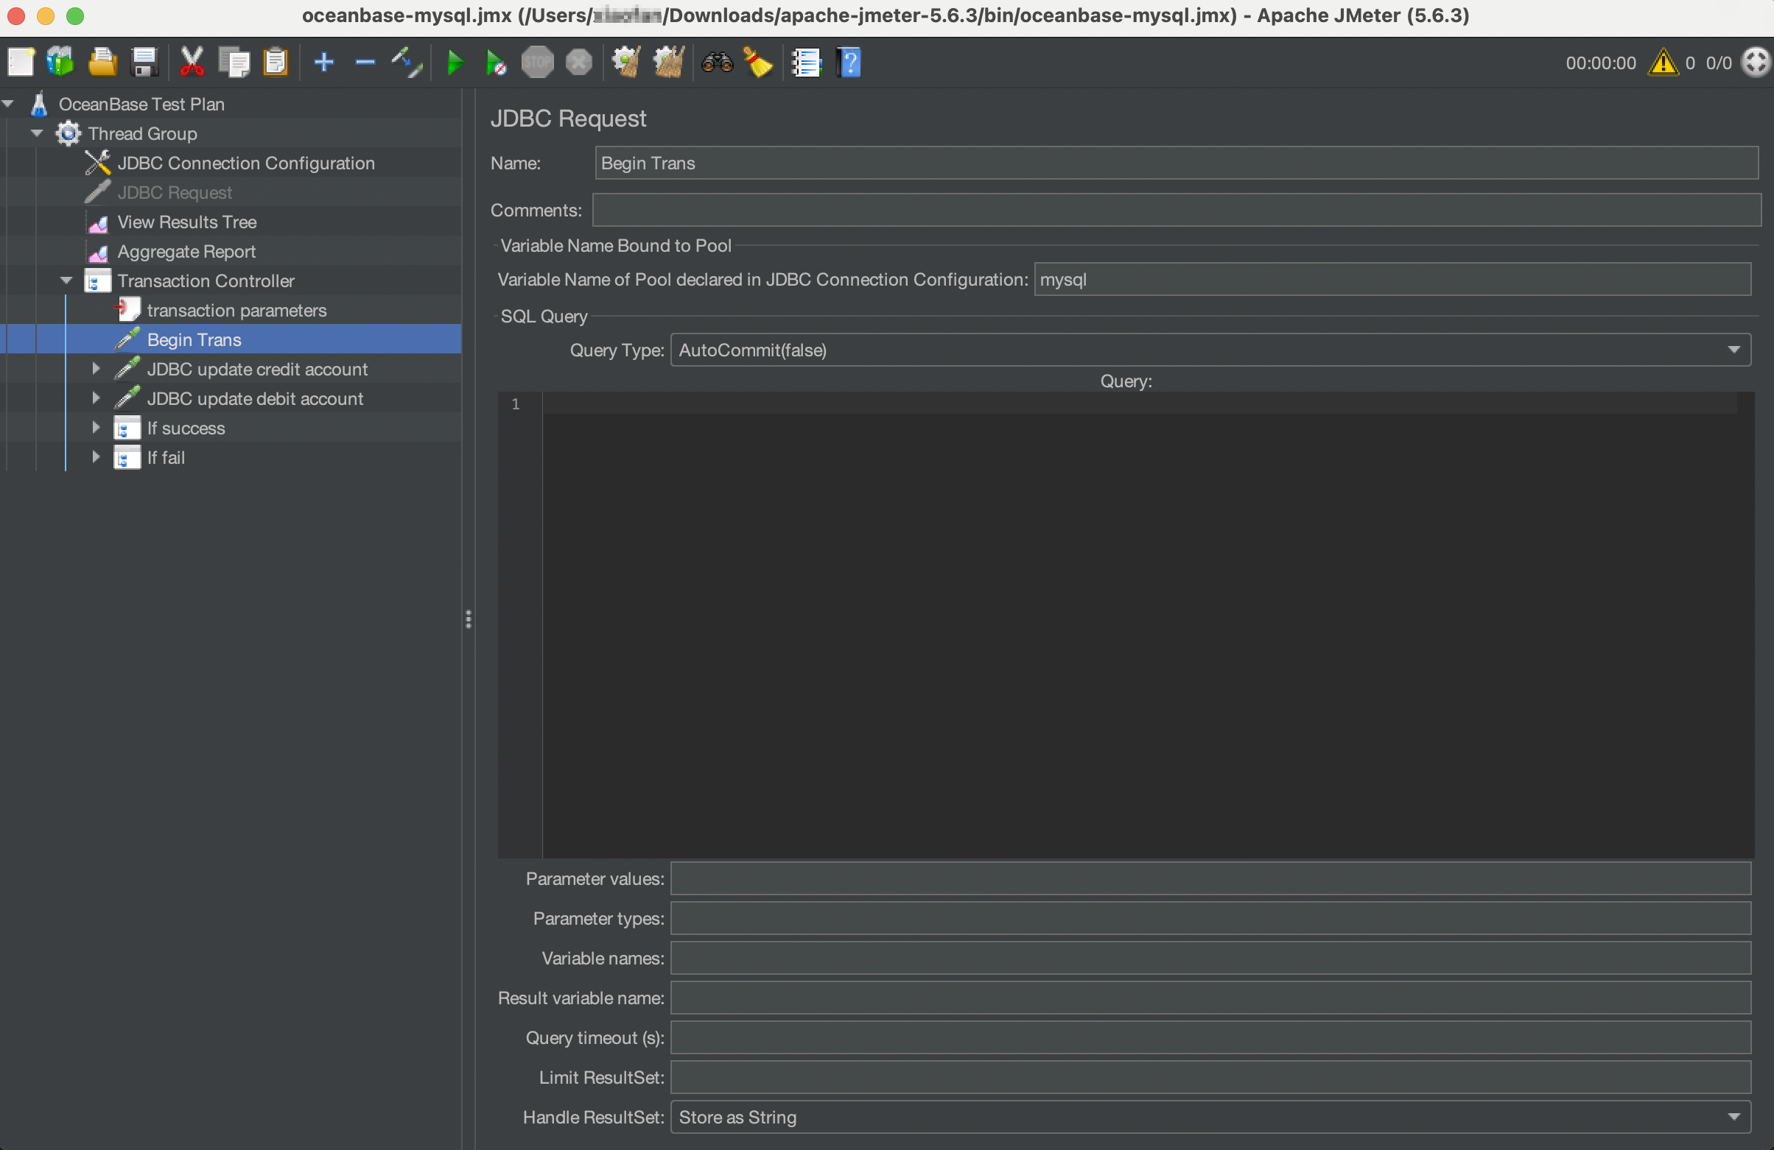Click the Clear All double-broom icon
Viewport: 1774px width, 1150px height.
[x=669, y=63]
